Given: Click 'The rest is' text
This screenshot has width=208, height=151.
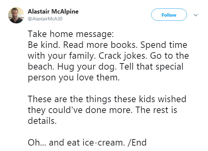Looking at the screenshot, I should 156,110.
